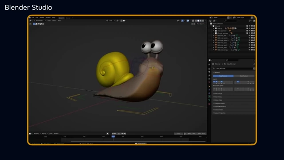Open the Window menu
284x160 pixels.
pos(48,18)
